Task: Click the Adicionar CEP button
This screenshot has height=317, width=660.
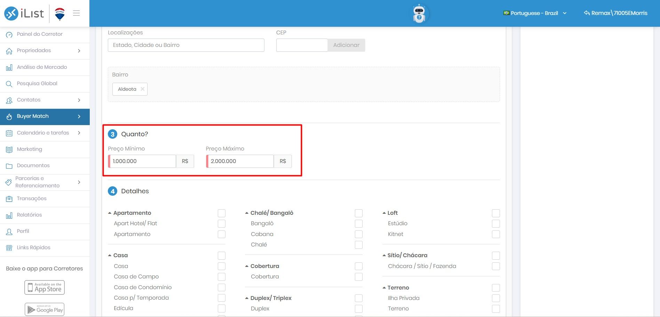Action: point(346,45)
